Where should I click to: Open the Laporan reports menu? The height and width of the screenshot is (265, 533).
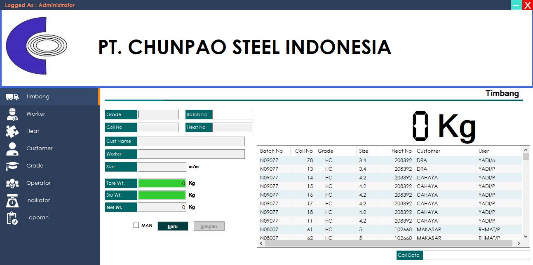[x=38, y=218]
